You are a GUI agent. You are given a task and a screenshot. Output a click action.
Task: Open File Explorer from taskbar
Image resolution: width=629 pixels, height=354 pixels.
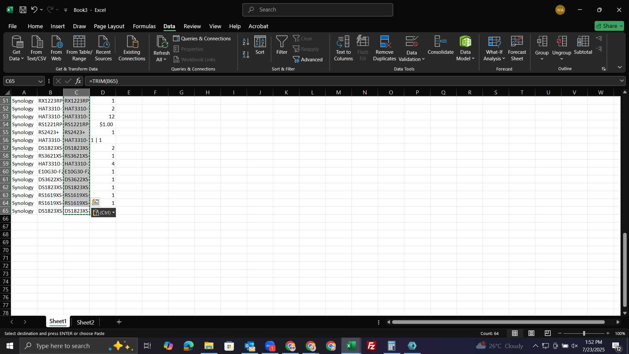pos(209,346)
